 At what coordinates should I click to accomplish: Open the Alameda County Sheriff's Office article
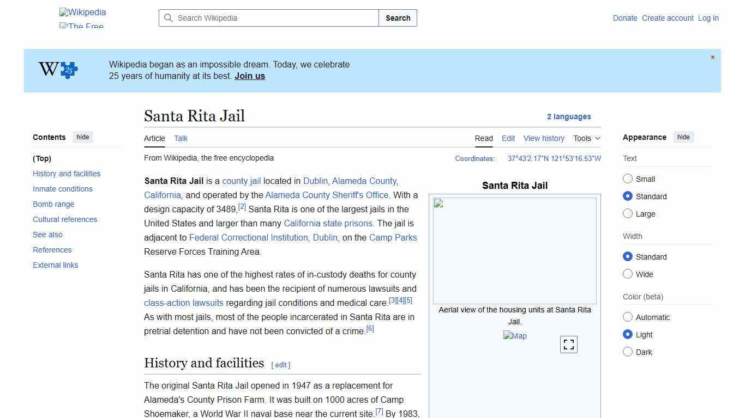coord(326,195)
